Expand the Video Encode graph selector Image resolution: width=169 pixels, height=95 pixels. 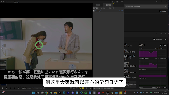pyautogui.click(x=144, y=59)
